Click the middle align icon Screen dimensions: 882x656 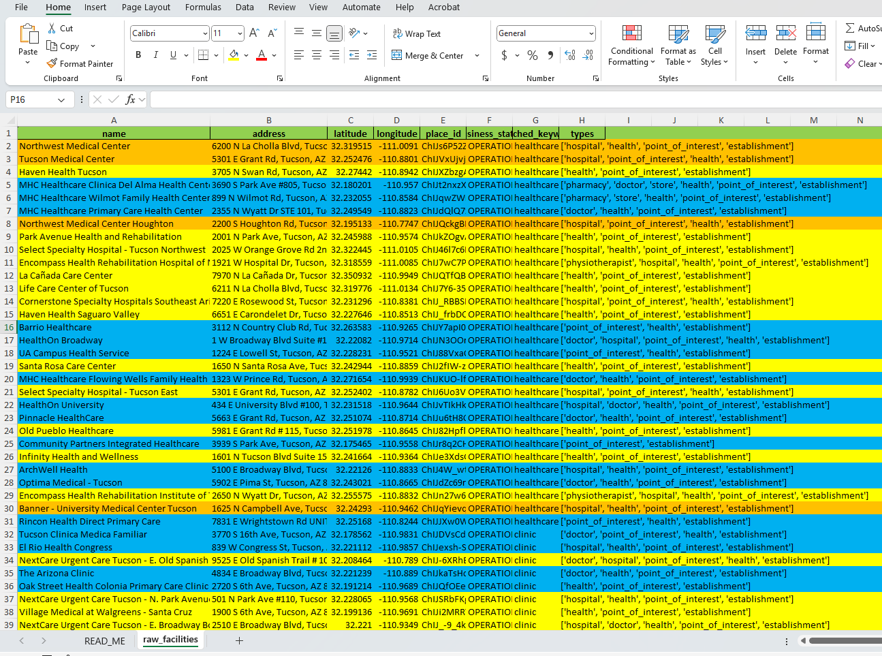(x=317, y=33)
